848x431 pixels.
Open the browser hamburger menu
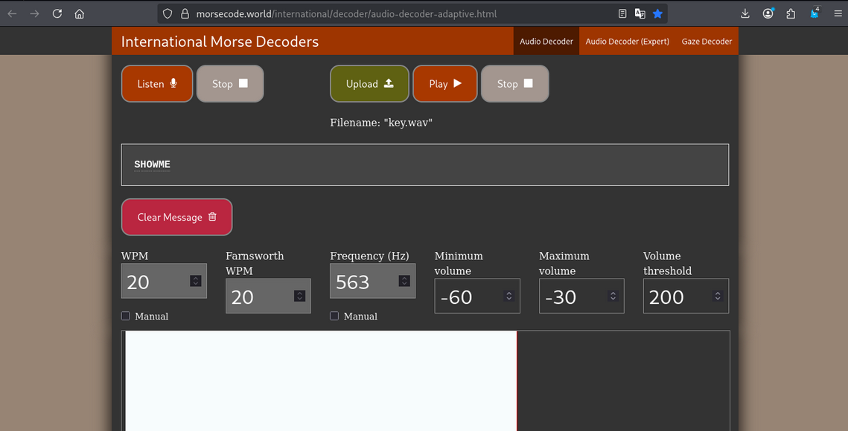tap(838, 13)
